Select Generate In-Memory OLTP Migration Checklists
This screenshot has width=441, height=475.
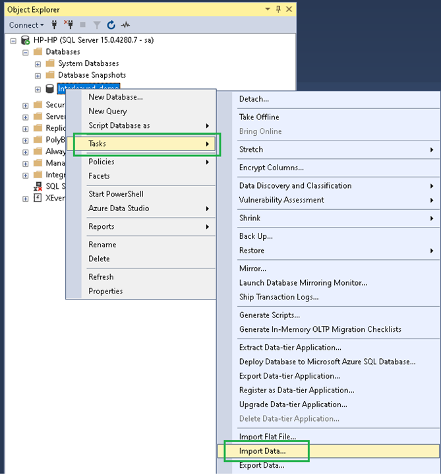click(328, 329)
